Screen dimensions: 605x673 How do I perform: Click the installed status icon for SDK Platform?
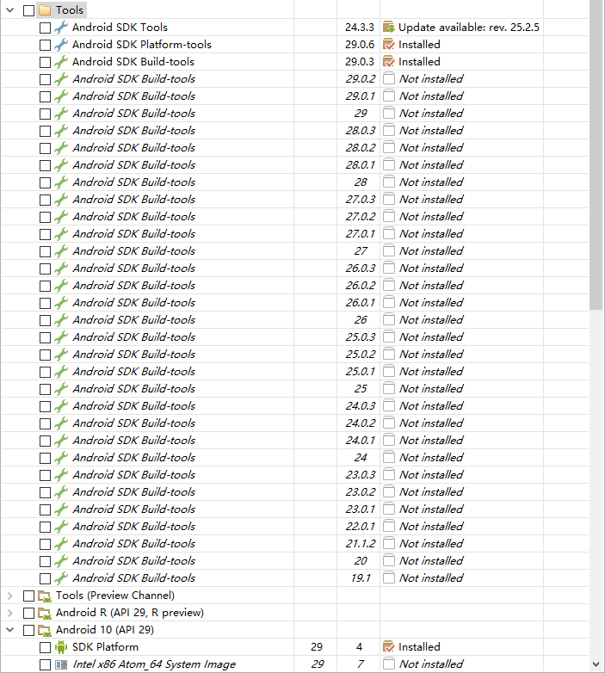[389, 647]
